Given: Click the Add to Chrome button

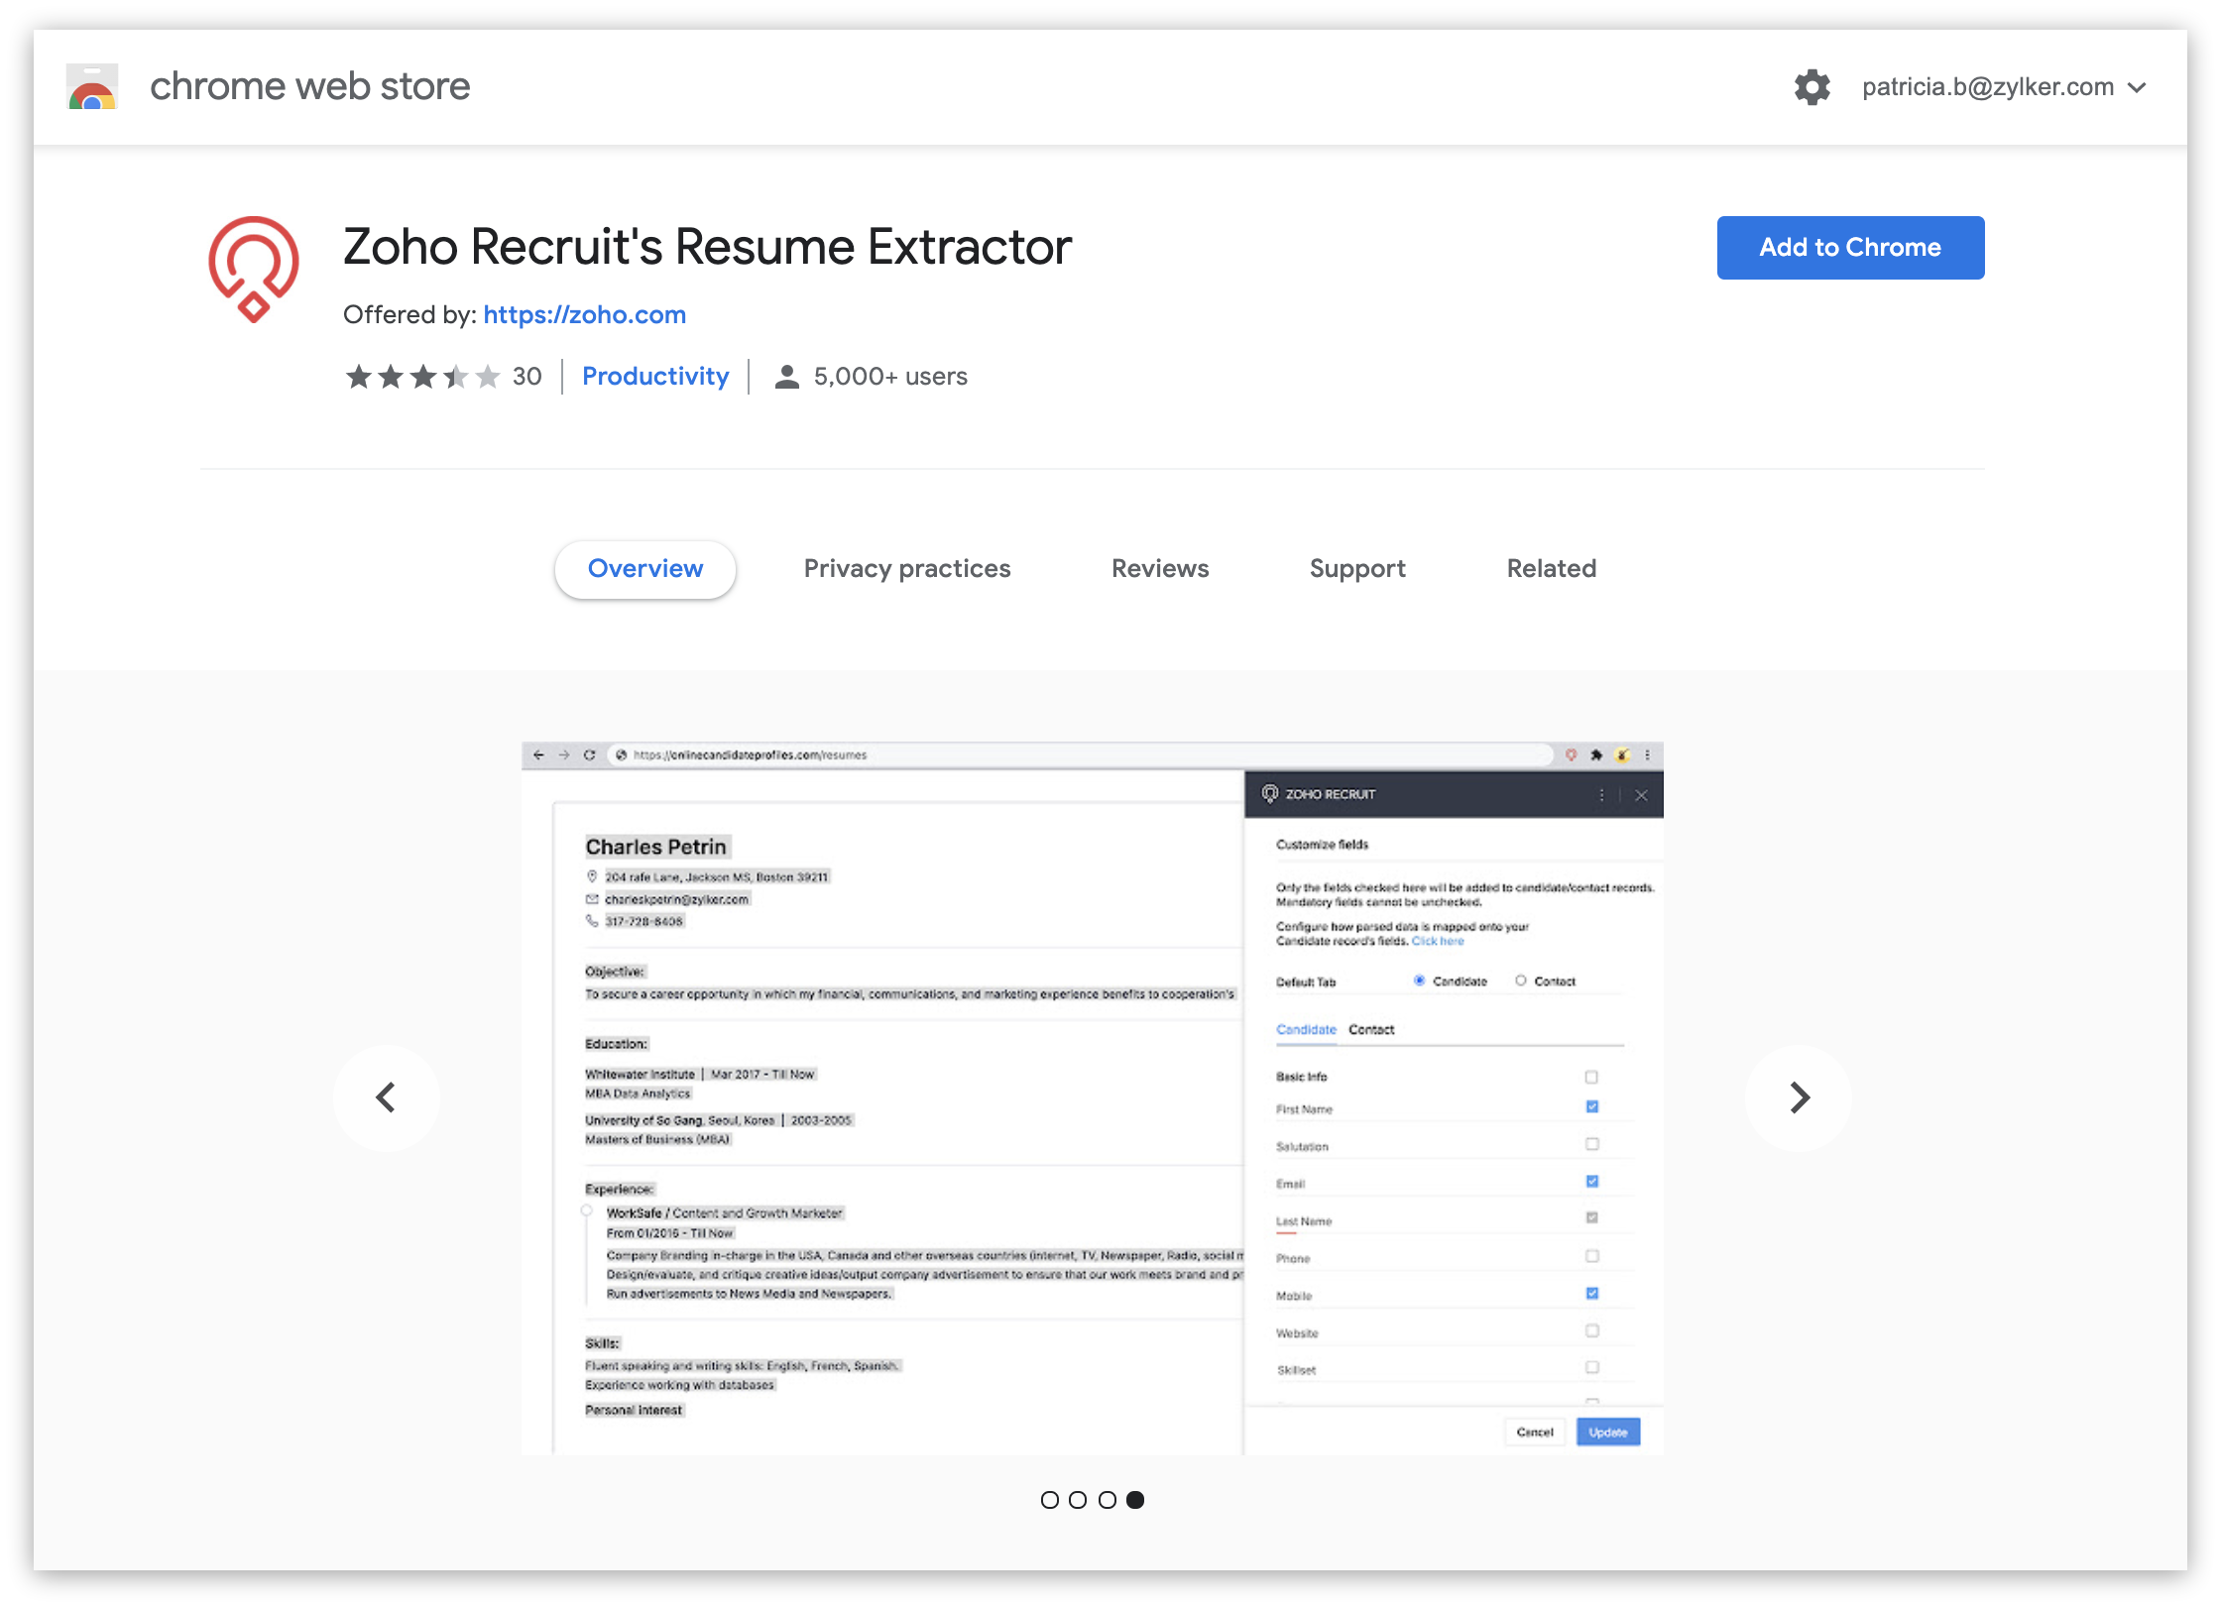Looking at the screenshot, I should (x=1849, y=248).
